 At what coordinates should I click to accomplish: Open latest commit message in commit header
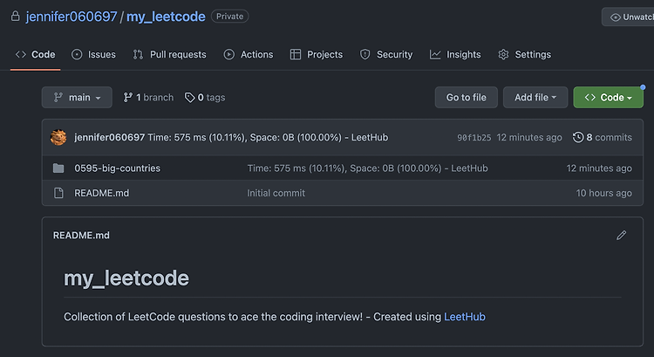268,137
